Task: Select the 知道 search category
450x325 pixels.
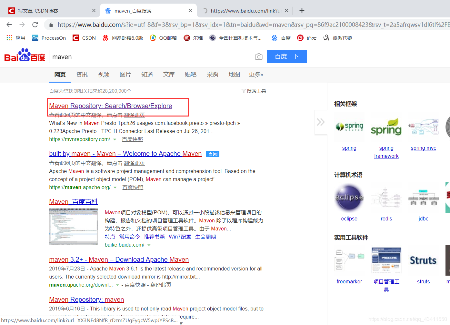Action: point(147,75)
